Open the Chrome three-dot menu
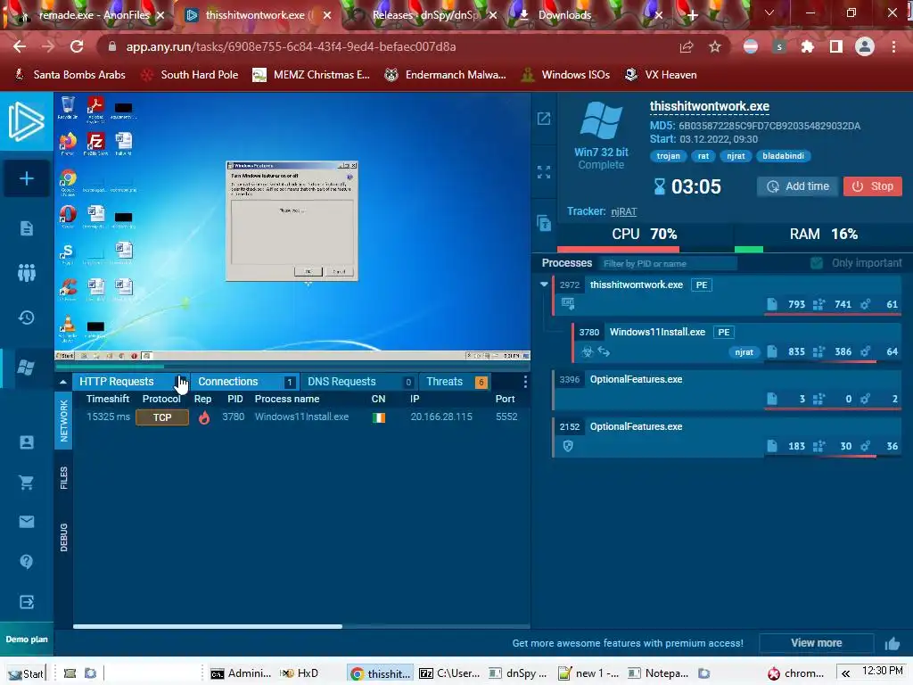The height and width of the screenshot is (685, 913). [893, 47]
